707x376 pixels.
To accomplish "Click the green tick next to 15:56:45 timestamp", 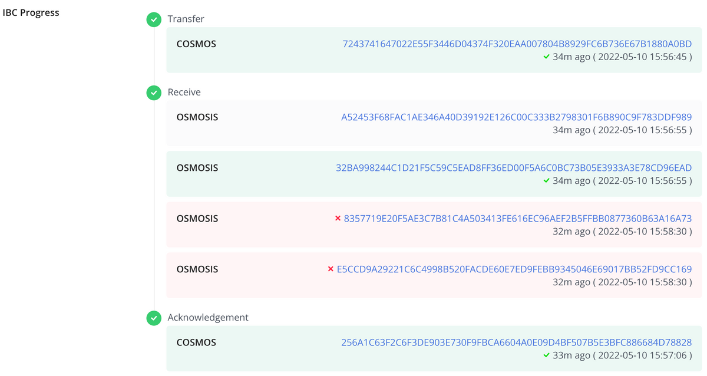I will pos(546,57).
